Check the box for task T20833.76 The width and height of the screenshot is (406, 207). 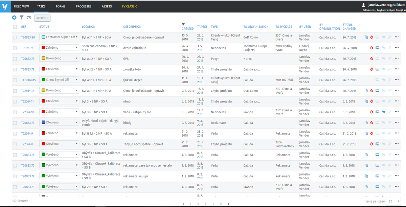(15, 155)
